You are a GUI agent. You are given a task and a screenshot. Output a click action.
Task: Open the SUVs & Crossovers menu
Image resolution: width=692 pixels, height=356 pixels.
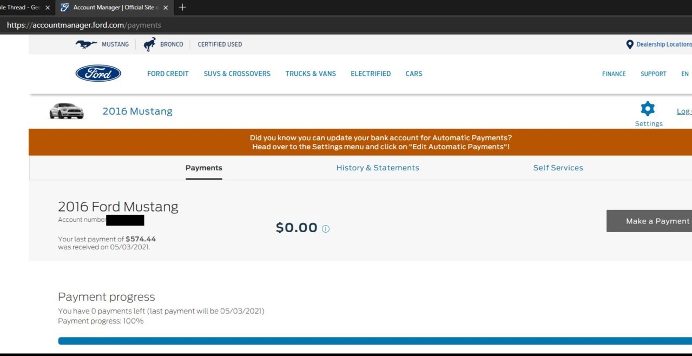237,74
